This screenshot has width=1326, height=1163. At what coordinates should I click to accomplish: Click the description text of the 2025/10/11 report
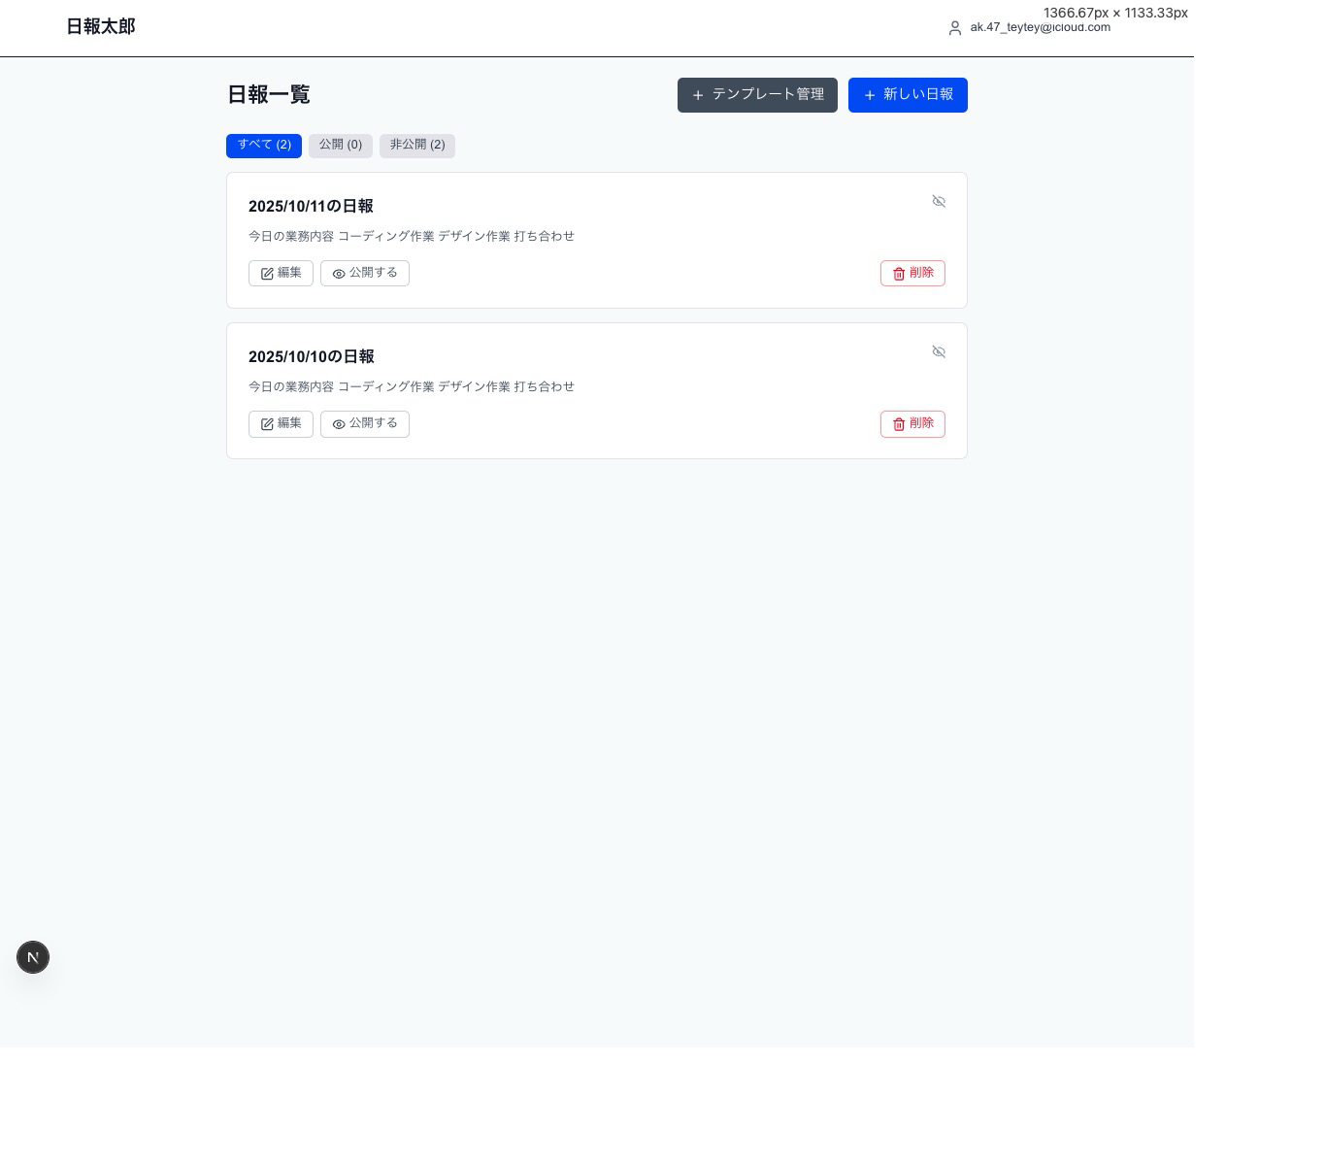pos(412,236)
